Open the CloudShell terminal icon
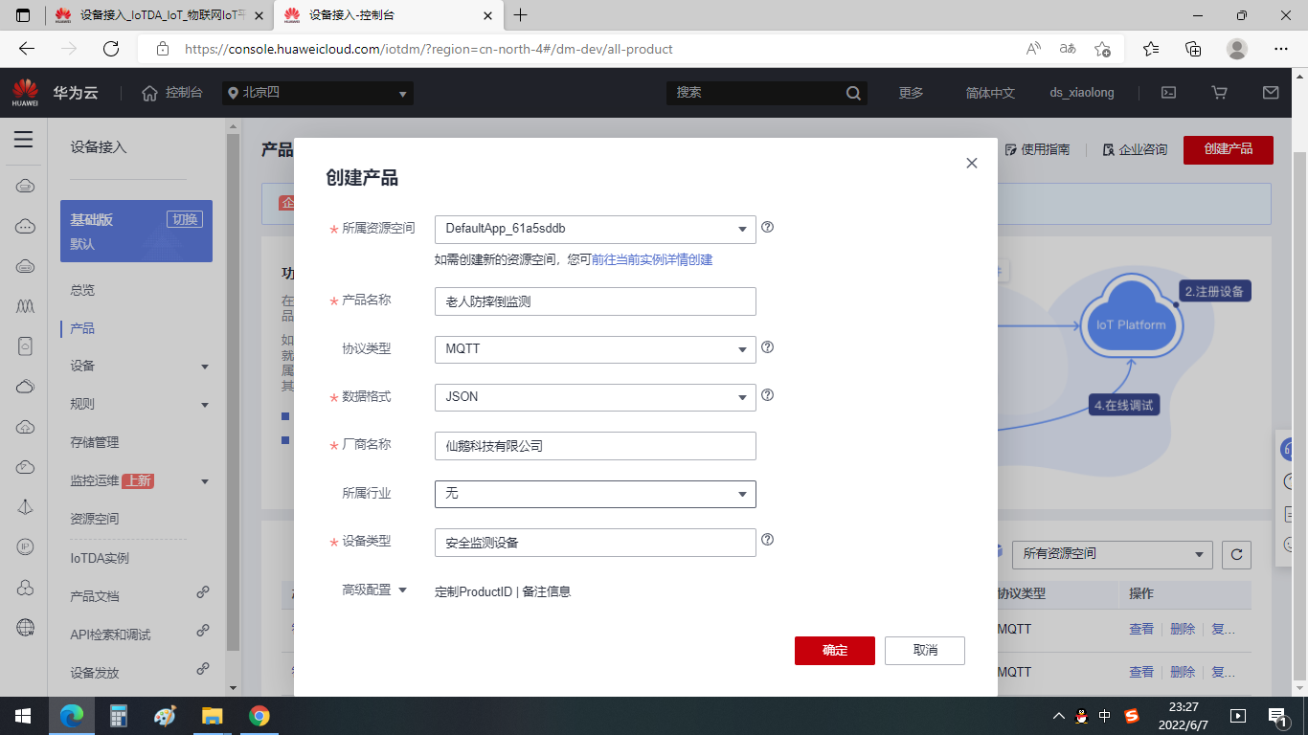1308x735 pixels. coord(1168,93)
